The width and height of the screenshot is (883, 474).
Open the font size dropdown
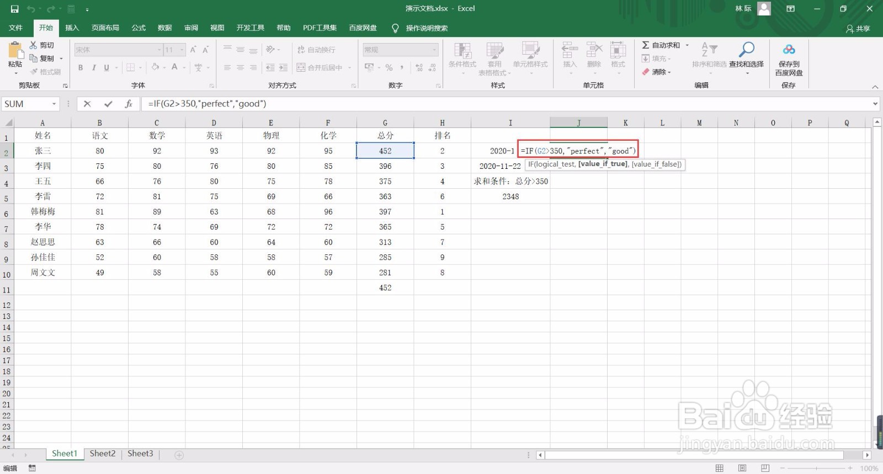pos(182,50)
